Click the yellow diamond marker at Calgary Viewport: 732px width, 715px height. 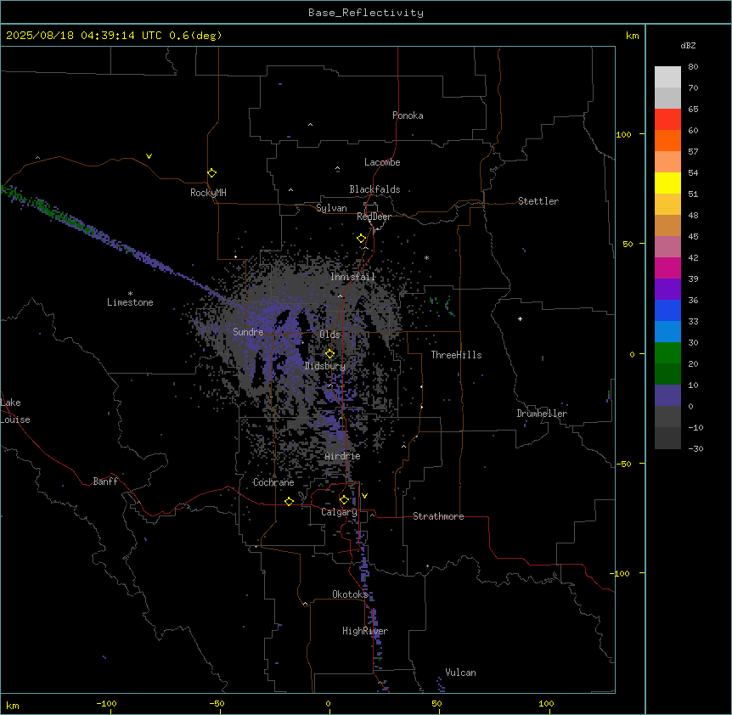[344, 500]
